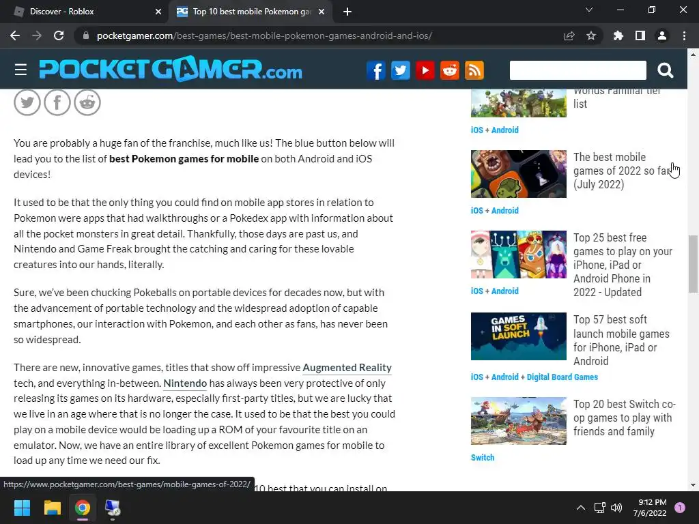Open Chrome profile avatar
Image resolution: width=699 pixels, height=524 pixels.
click(x=662, y=35)
